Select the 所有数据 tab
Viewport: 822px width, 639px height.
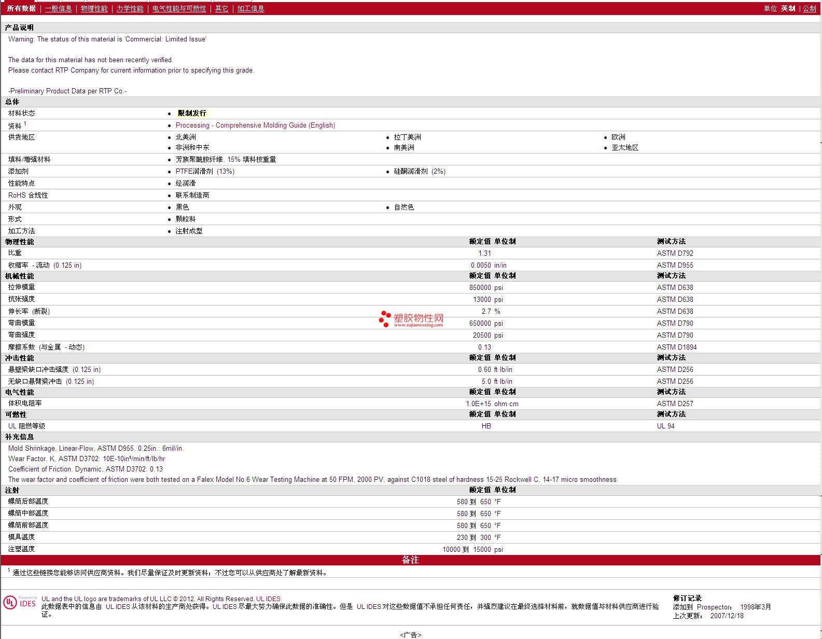click(21, 9)
